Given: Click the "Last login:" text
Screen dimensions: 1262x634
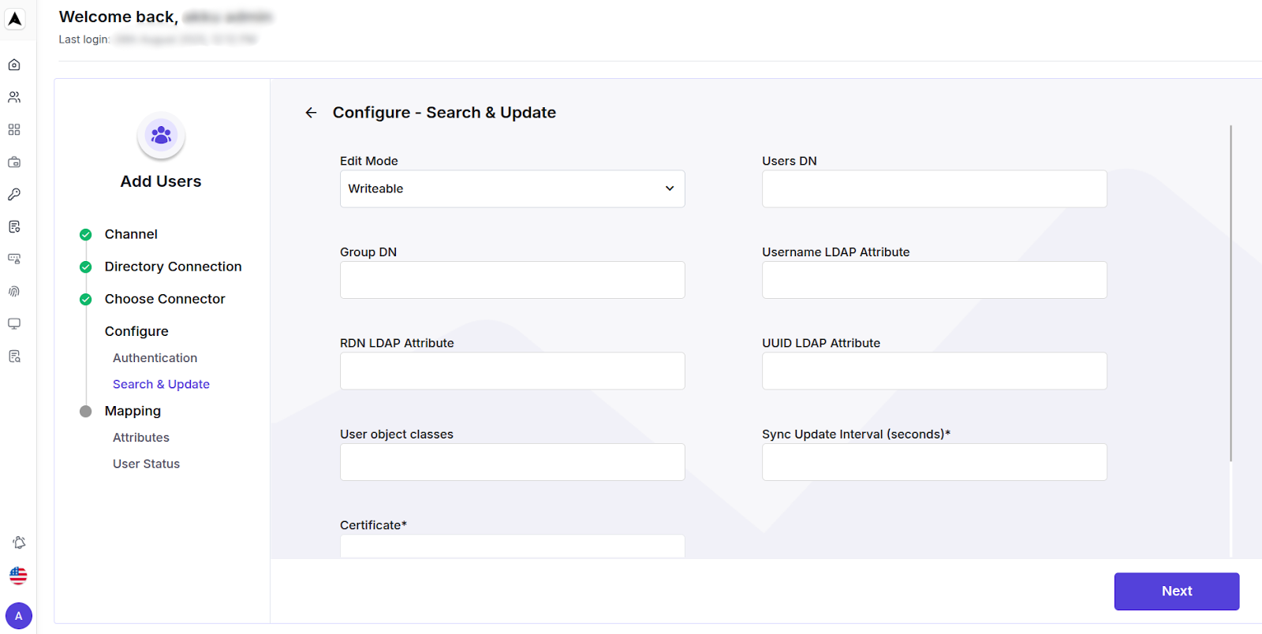Looking at the screenshot, I should click(x=84, y=39).
